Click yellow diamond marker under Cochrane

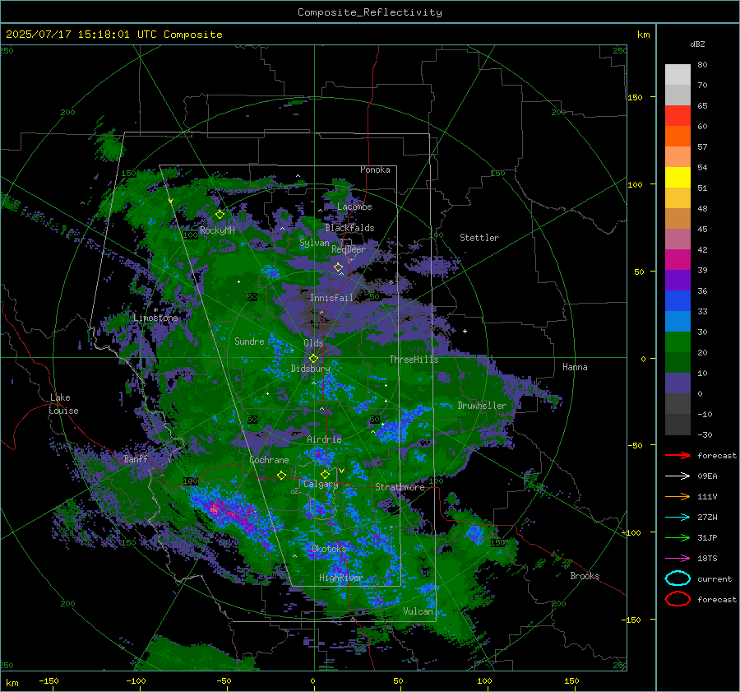(x=282, y=476)
